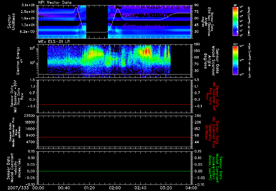Click the DEF color scale bar
The height and width of the screenshot is (191, 276).
pos(236,60)
